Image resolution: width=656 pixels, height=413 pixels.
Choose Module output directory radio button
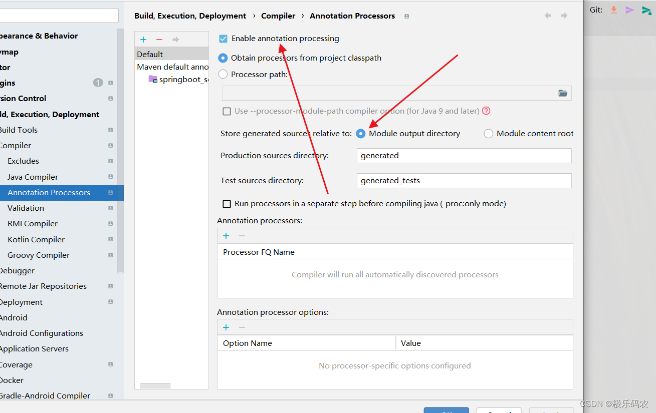(x=361, y=134)
